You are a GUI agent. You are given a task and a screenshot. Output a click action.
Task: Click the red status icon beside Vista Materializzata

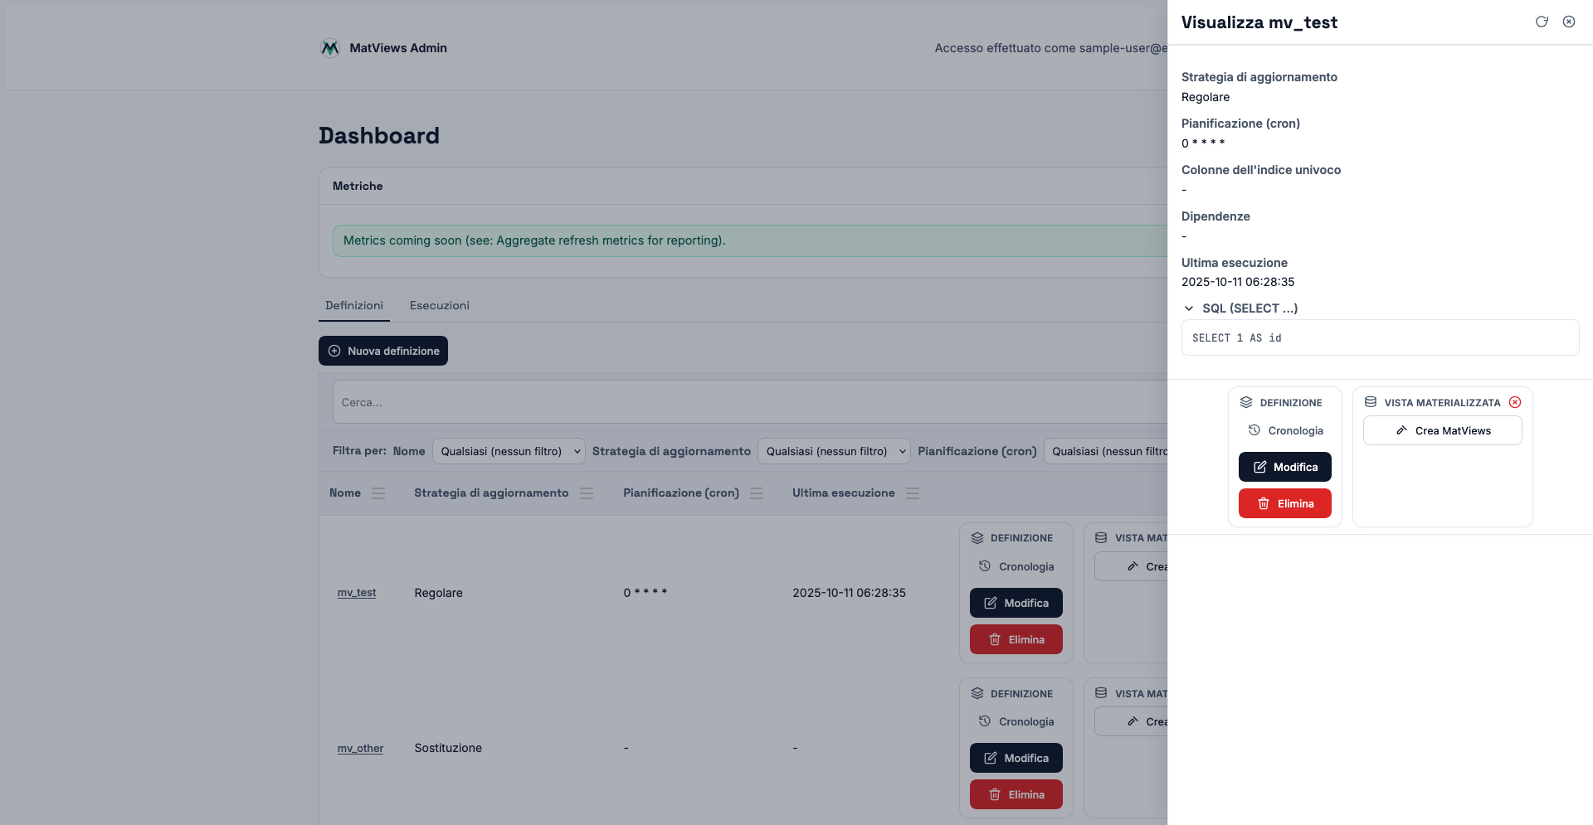coord(1515,402)
